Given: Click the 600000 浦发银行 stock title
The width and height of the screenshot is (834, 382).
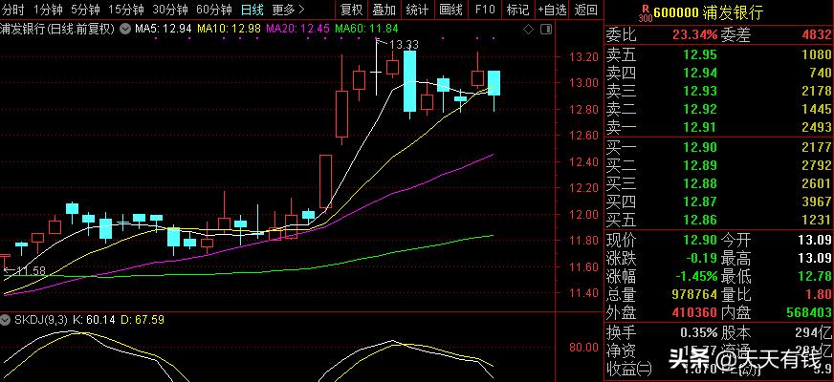Looking at the screenshot, I should (x=709, y=12).
